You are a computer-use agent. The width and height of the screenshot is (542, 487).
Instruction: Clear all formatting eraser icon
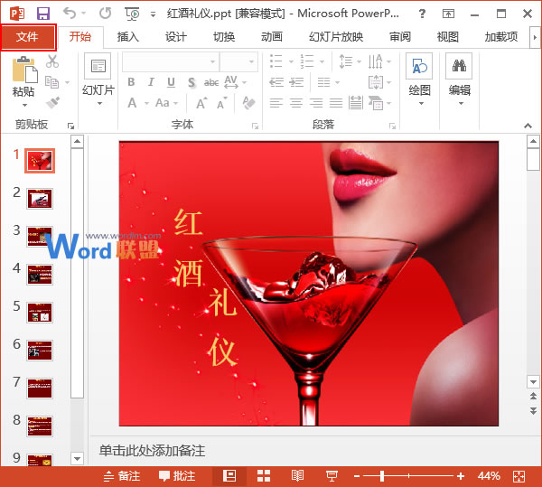point(249,103)
